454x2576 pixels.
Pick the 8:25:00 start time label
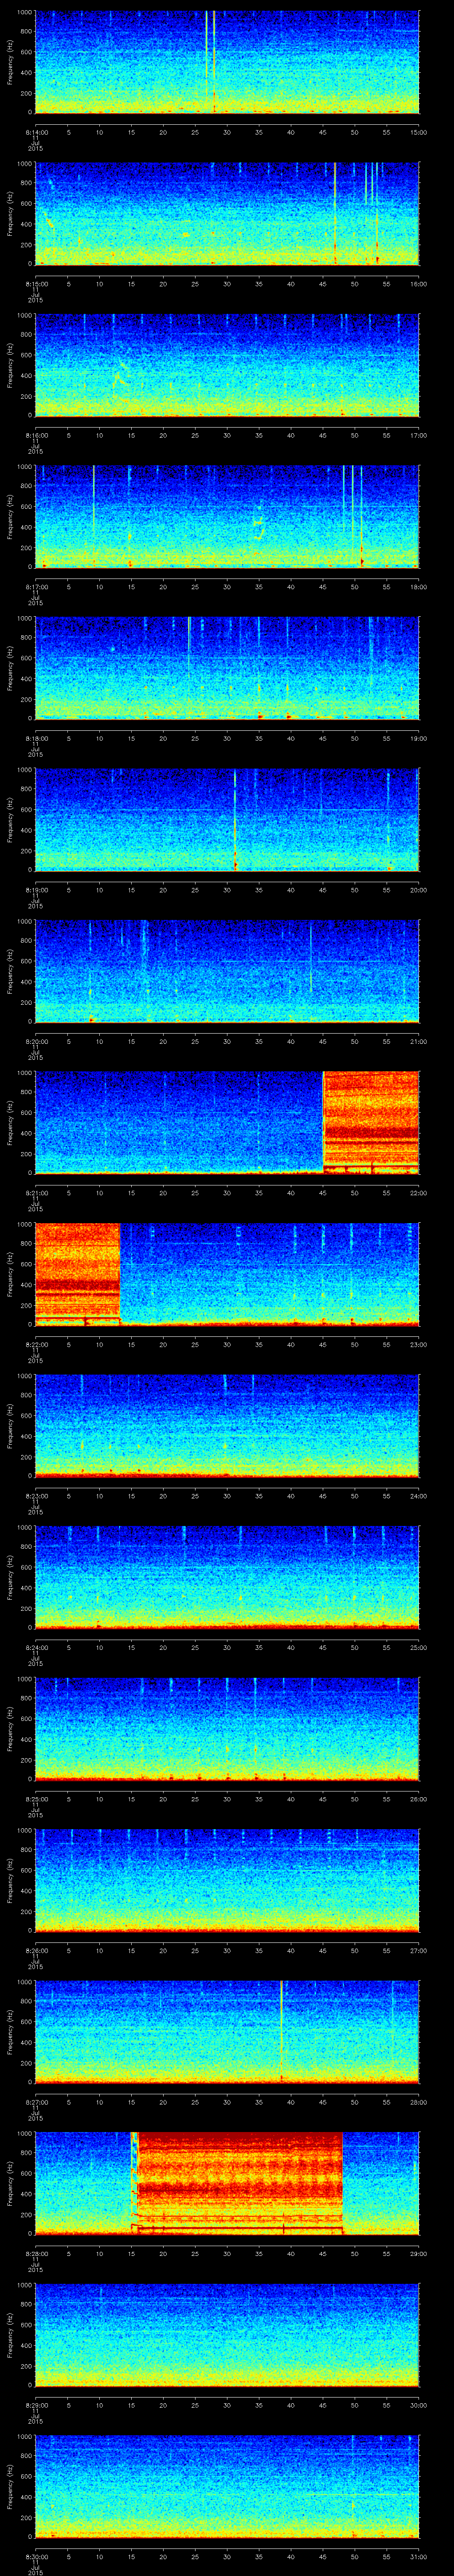point(36,1798)
